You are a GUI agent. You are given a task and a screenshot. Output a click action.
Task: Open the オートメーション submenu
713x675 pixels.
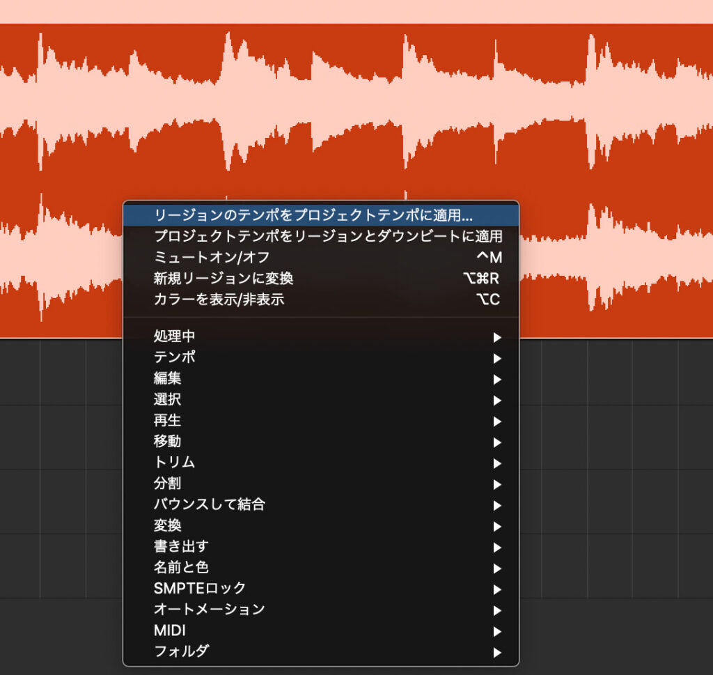(x=321, y=610)
